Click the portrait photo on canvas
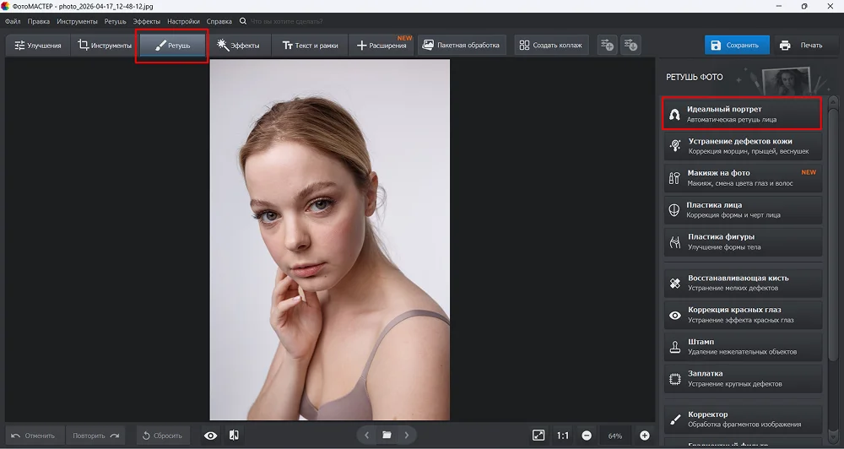The width and height of the screenshot is (844, 449). [329, 240]
